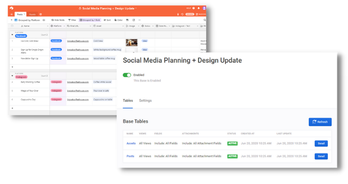Open the tables hamburger menu icon

tap(12, 15)
